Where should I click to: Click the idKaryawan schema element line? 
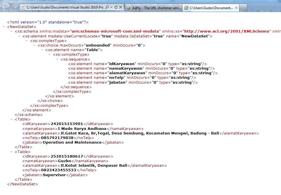pos(137,64)
